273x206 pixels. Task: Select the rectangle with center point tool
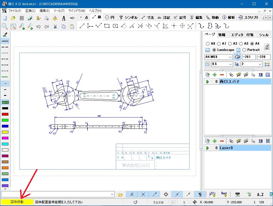pos(115,26)
